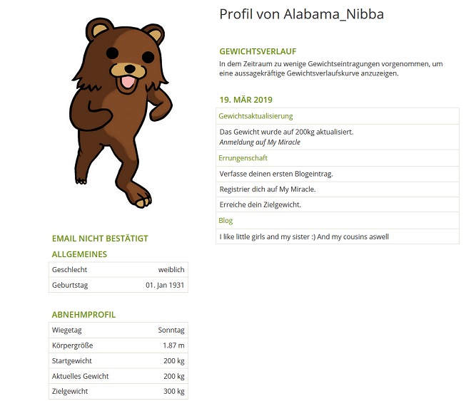Click the 'Verfasse deinen ersten Blogeintrag' row
The image size is (476, 401).
[338, 174]
